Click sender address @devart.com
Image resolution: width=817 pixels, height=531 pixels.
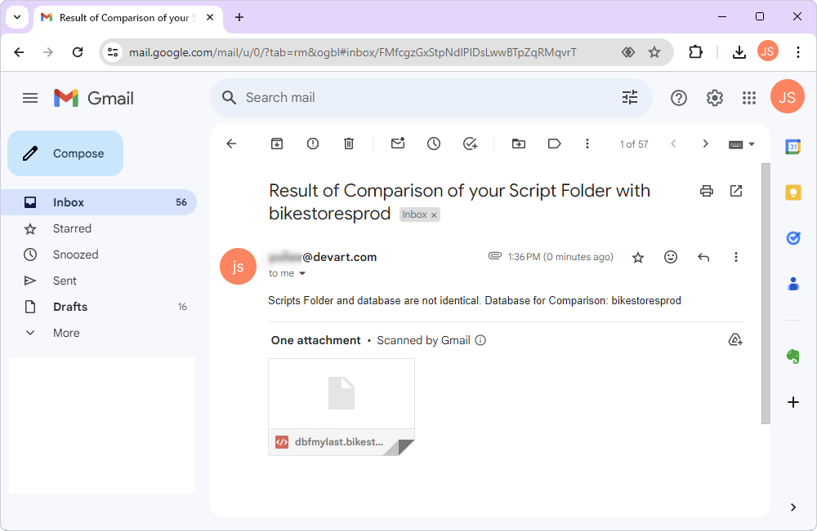click(x=322, y=257)
